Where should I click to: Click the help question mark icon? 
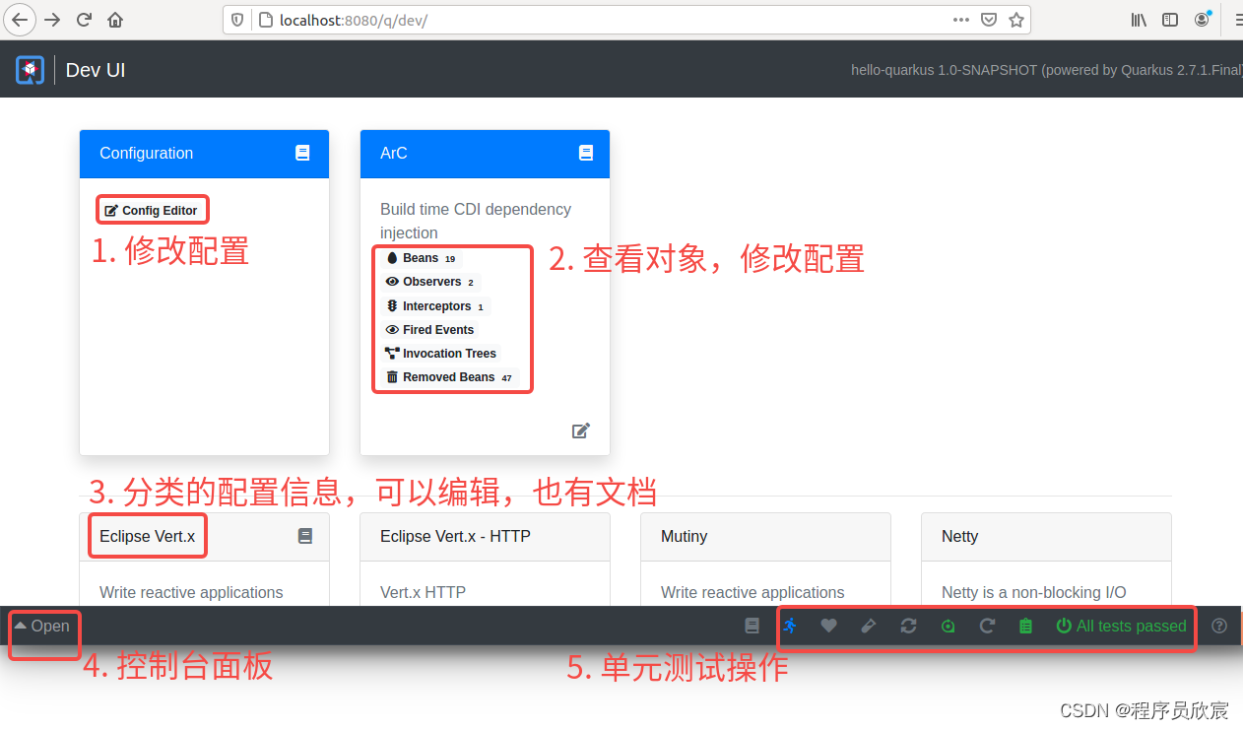click(1218, 626)
